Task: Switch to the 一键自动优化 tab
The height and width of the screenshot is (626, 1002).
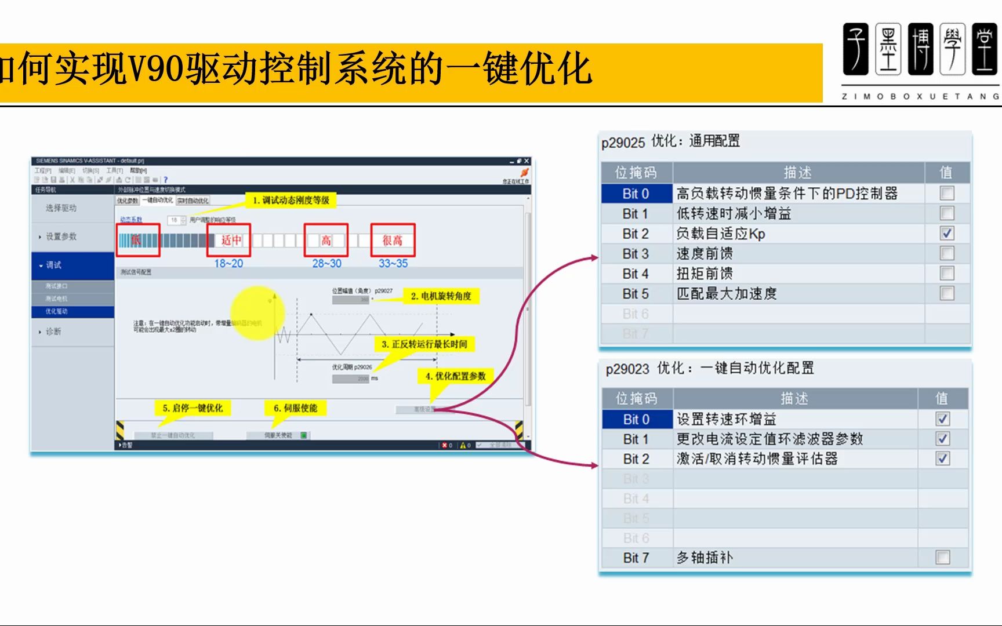Action: click(158, 200)
